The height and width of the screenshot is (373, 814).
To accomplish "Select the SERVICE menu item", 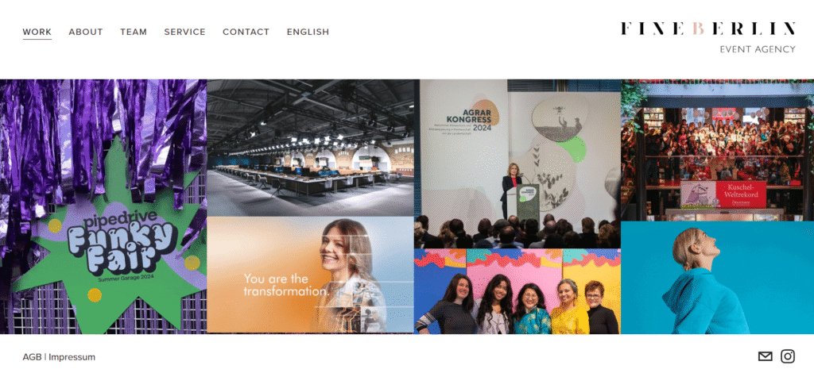I will [x=184, y=32].
